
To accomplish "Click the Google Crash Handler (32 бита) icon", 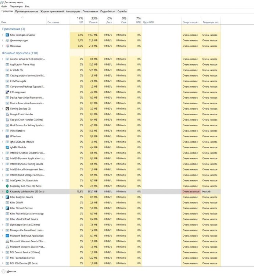I will point(7,120).
